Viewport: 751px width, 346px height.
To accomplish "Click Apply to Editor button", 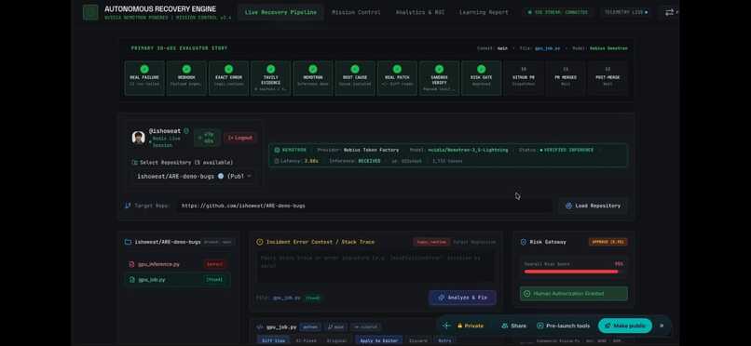I will pyautogui.click(x=378, y=340).
